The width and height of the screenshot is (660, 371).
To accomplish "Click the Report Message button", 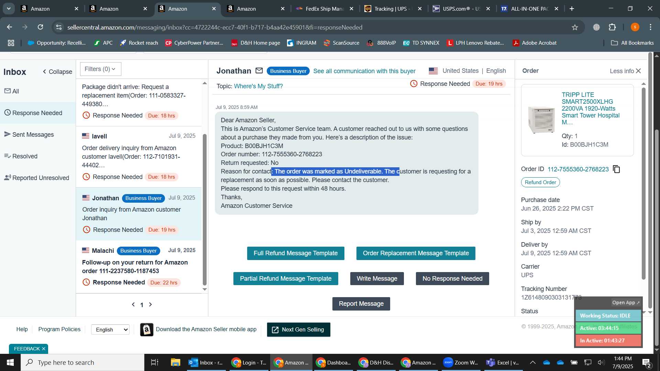I will [x=361, y=304].
